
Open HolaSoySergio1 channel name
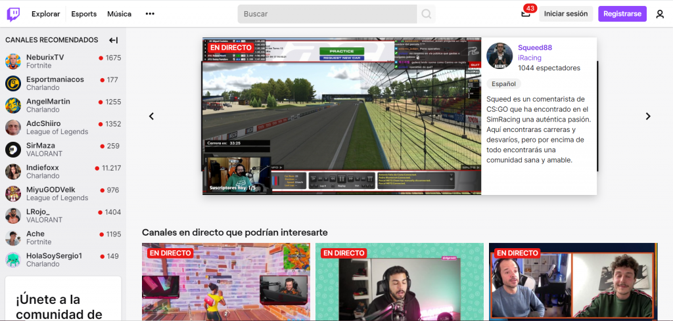click(x=54, y=256)
